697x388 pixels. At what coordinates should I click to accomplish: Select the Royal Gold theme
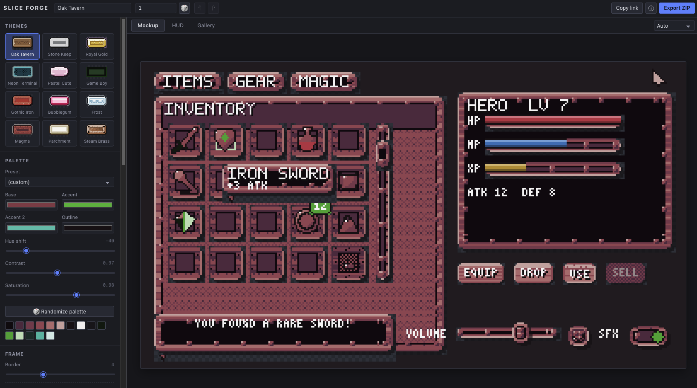[97, 46]
